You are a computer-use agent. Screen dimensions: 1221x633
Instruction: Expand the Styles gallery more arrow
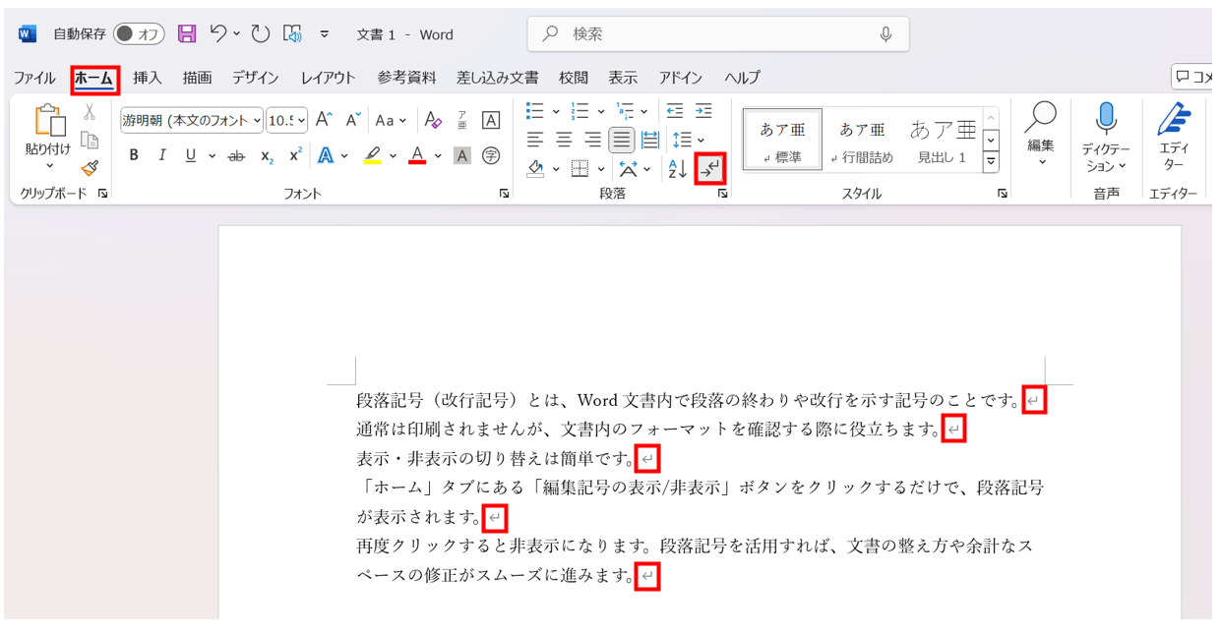pyautogui.click(x=991, y=161)
